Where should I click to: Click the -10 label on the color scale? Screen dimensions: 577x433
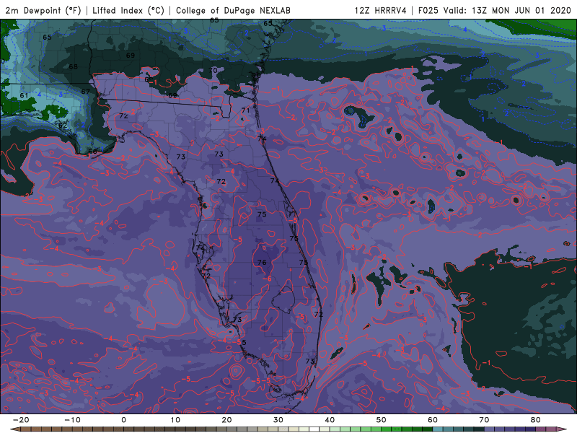(x=72, y=420)
